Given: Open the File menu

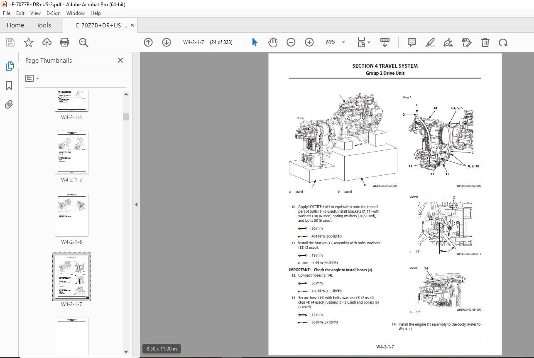Looking at the screenshot, I should pos(7,13).
